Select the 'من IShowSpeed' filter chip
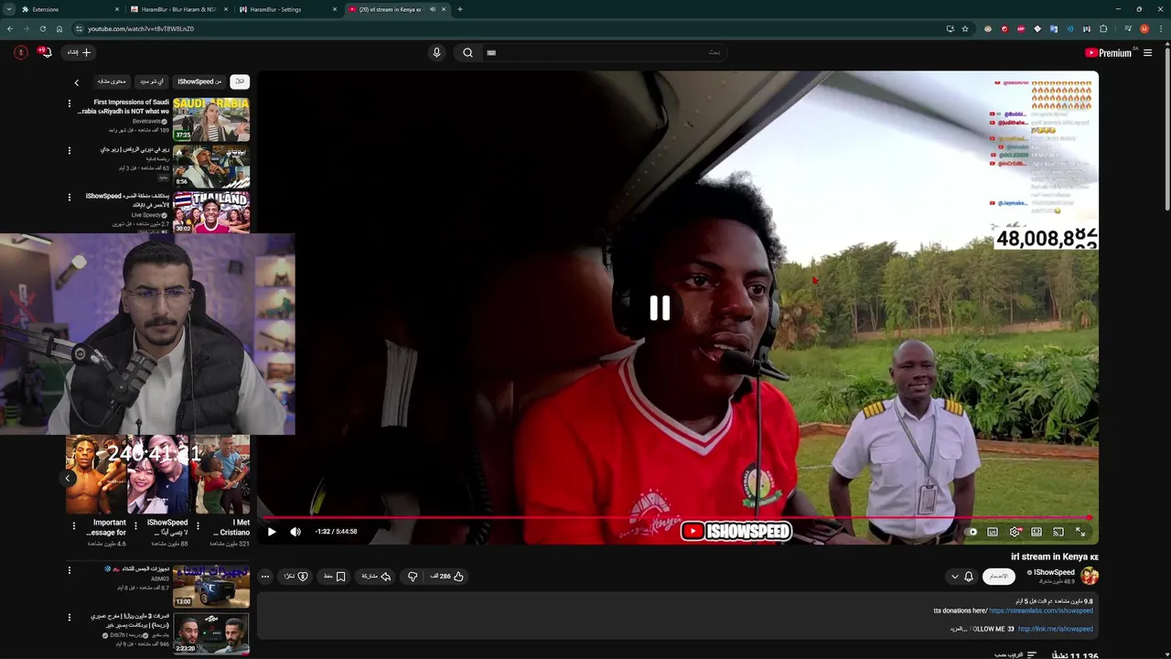Screen dimensions: 1171x659 199,81
